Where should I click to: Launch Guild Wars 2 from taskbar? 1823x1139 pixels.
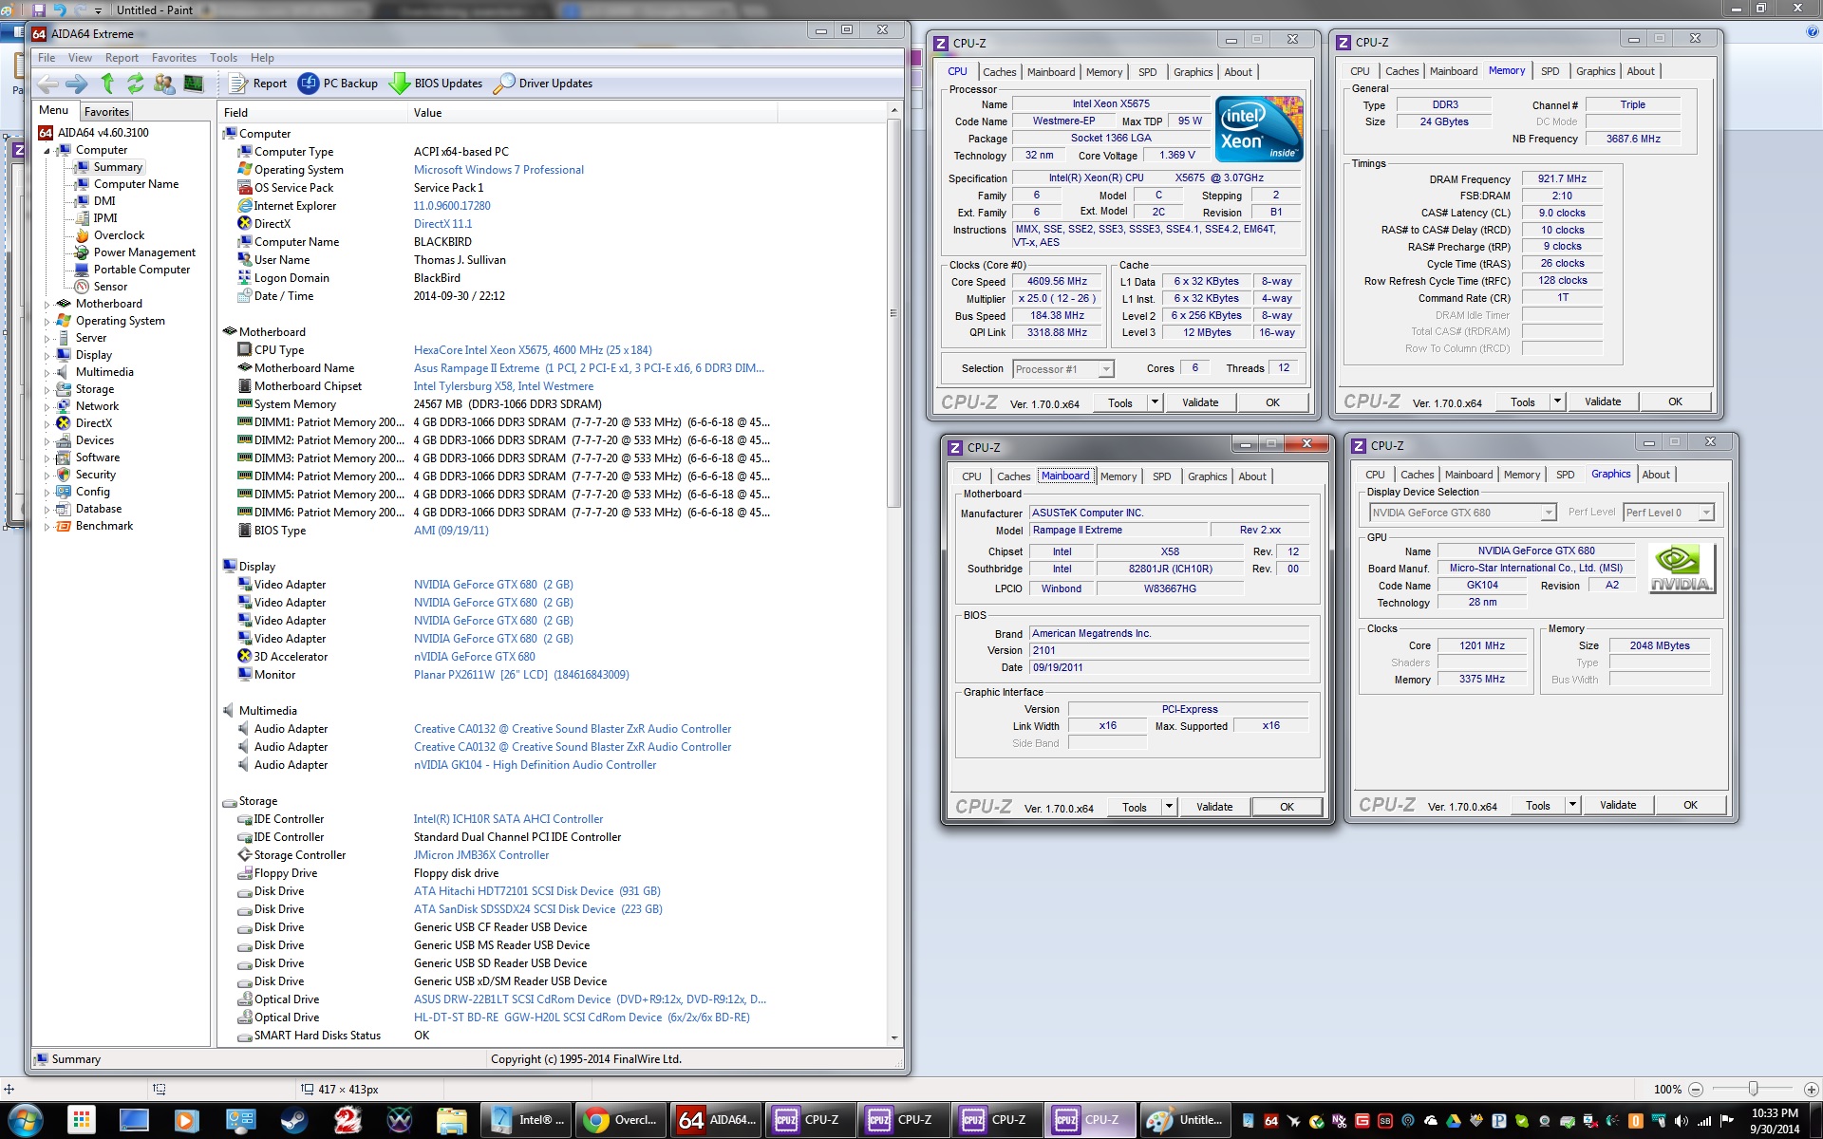point(348,1120)
